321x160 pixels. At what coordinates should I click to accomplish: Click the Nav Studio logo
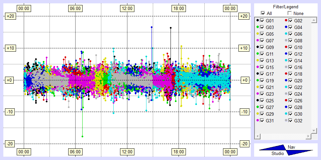point(285,150)
